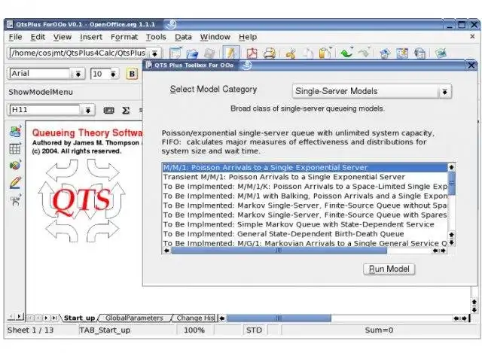Open the Window menu

click(215, 37)
